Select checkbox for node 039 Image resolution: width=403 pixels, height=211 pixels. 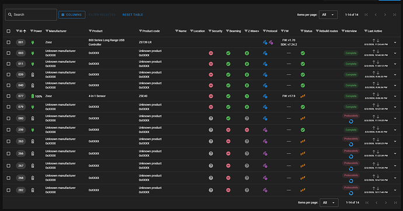pyautogui.click(x=9, y=75)
